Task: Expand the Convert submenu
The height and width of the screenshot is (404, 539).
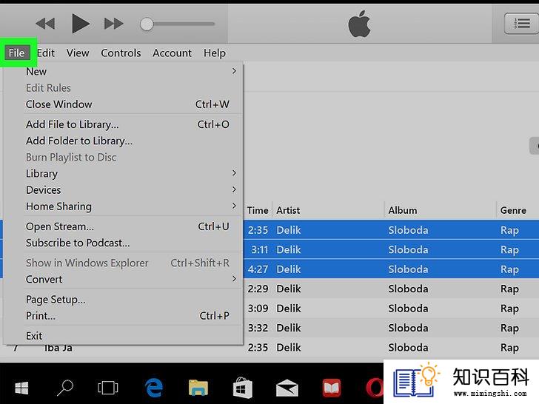Action: click(131, 279)
